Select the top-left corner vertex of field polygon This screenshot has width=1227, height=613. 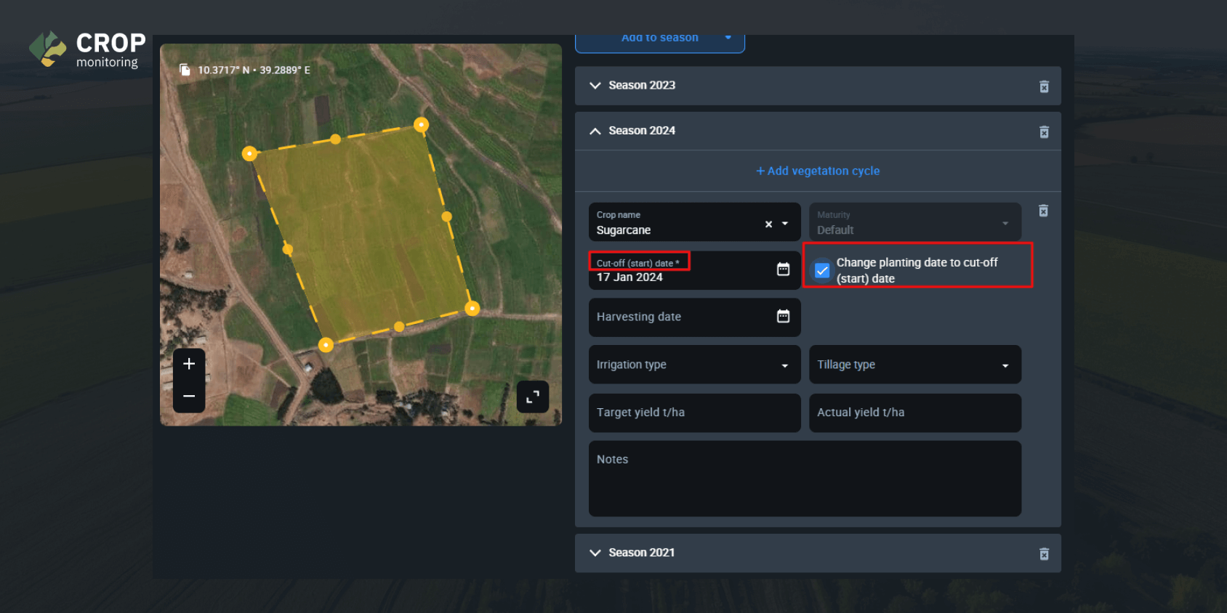[x=249, y=153]
